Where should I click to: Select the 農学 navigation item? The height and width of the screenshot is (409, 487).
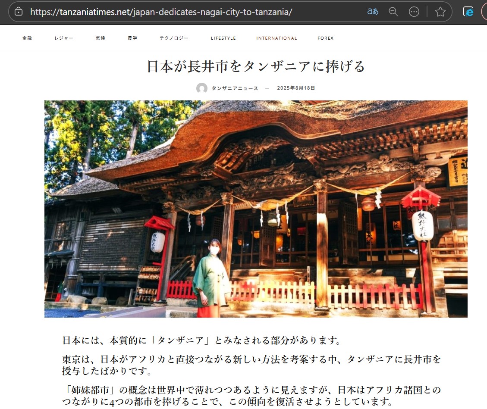pyautogui.click(x=132, y=38)
